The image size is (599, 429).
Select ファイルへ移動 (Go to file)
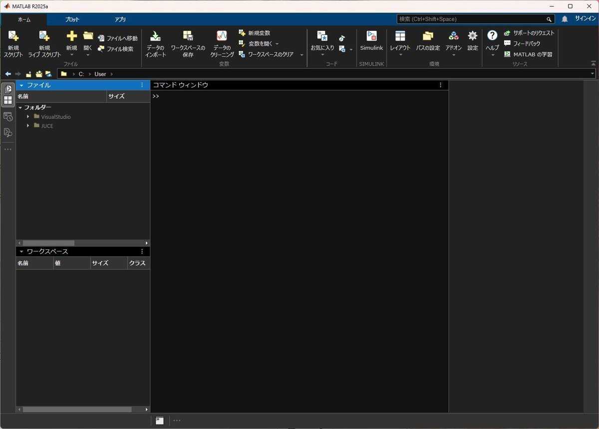click(x=117, y=38)
